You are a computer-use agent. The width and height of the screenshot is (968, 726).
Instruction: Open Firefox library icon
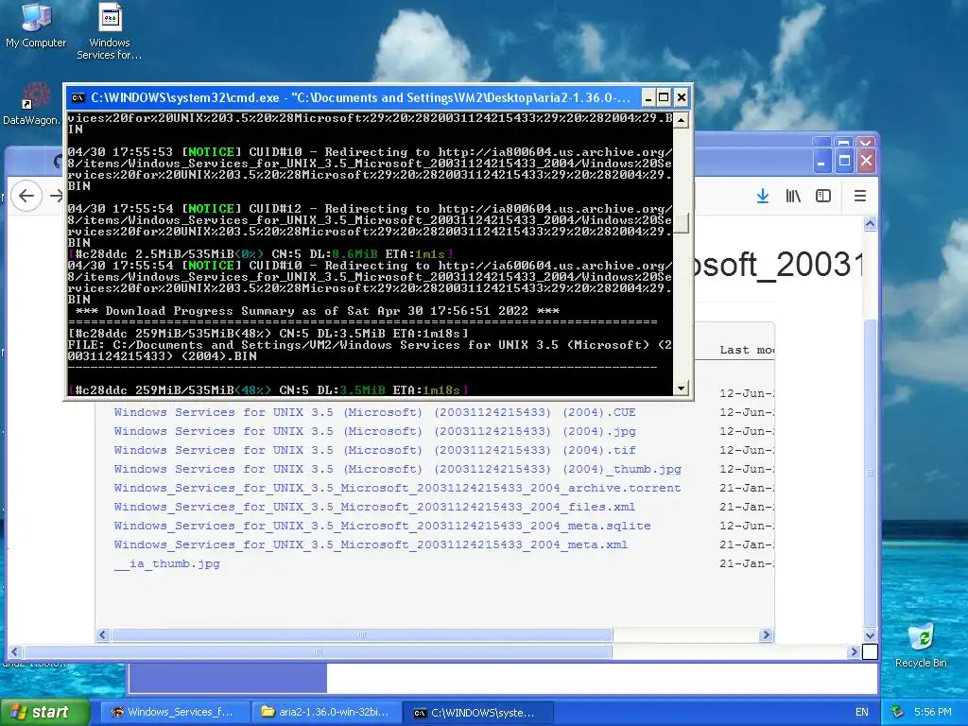pyautogui.click(x=793, y=196)
